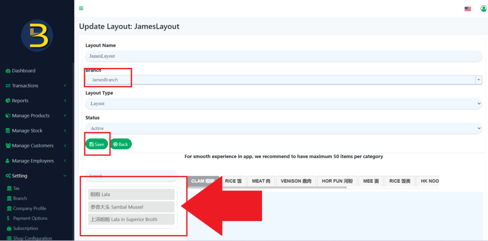
Task: Open the Layout Type dropdown
Action: click(283, 104)
